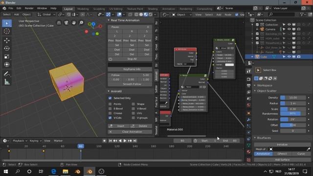Enable V-groups checkbox

[133, 118]
